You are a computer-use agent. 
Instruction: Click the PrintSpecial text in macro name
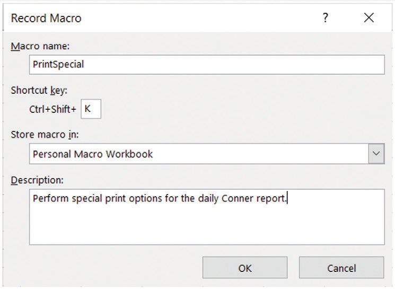tap(58, 65)
